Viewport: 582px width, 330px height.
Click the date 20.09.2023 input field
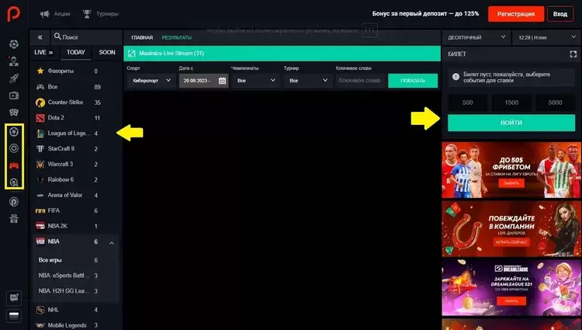click(x=203, y=81)
